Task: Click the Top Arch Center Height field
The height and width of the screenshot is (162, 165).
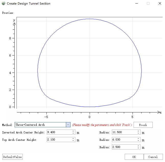Action: (x=59, y=140)
